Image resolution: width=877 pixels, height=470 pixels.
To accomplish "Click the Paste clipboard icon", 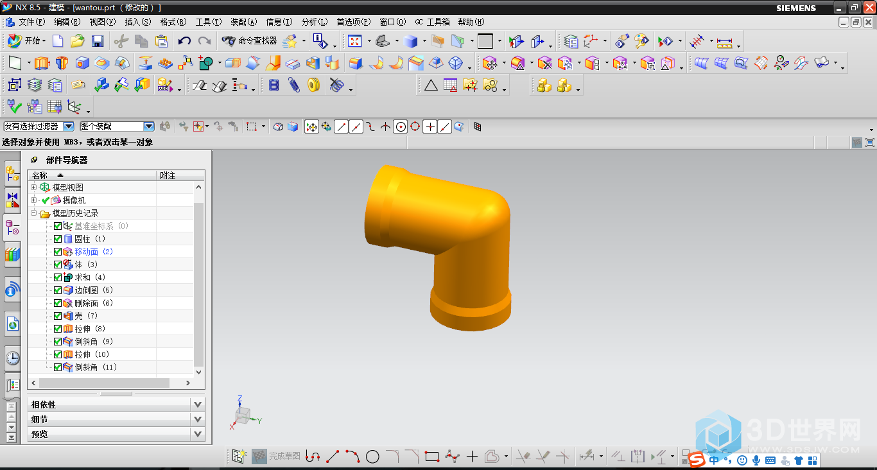I will point(162,41).
